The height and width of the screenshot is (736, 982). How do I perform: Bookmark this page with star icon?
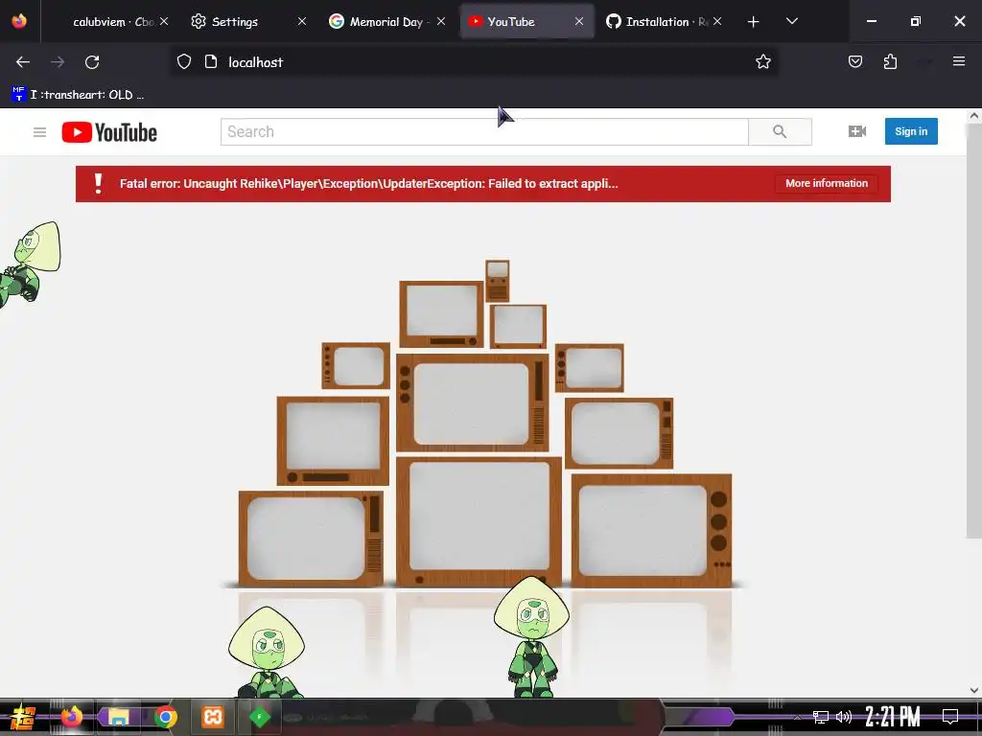(x=762, y=61)
